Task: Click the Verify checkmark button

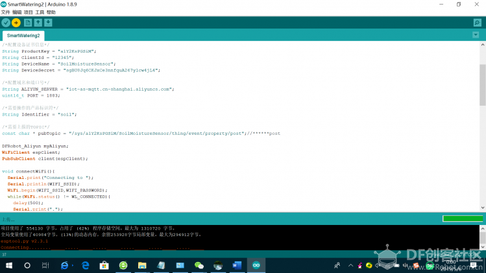Action: (6, 23)
